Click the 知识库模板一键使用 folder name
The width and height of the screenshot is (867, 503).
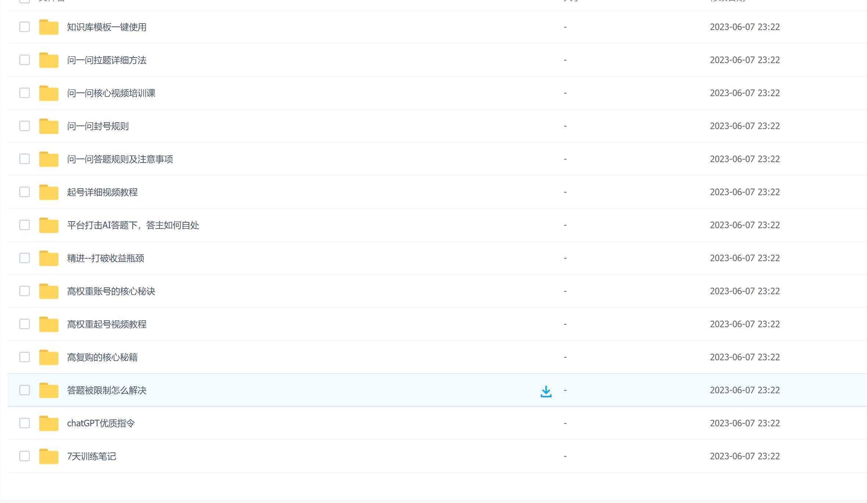(x=106, y=27)
